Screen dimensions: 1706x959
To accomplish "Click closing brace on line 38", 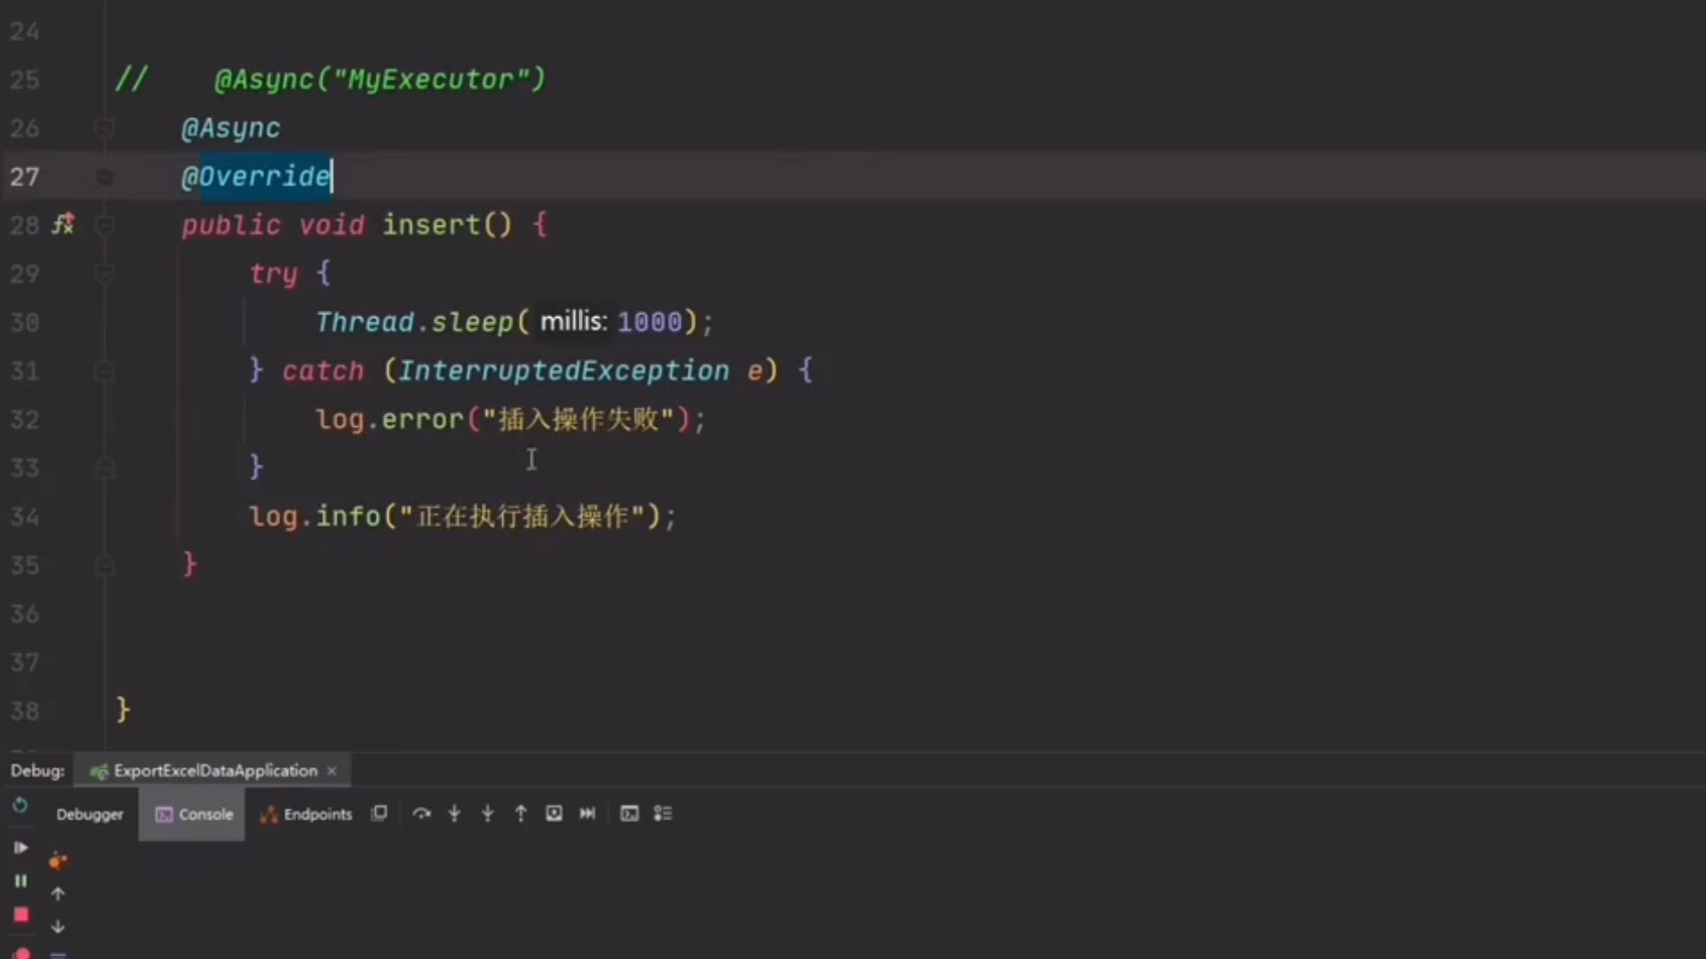I will pos(124,710).
